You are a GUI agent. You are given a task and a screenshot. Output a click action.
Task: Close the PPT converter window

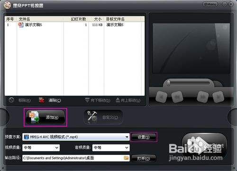[231, 4]
